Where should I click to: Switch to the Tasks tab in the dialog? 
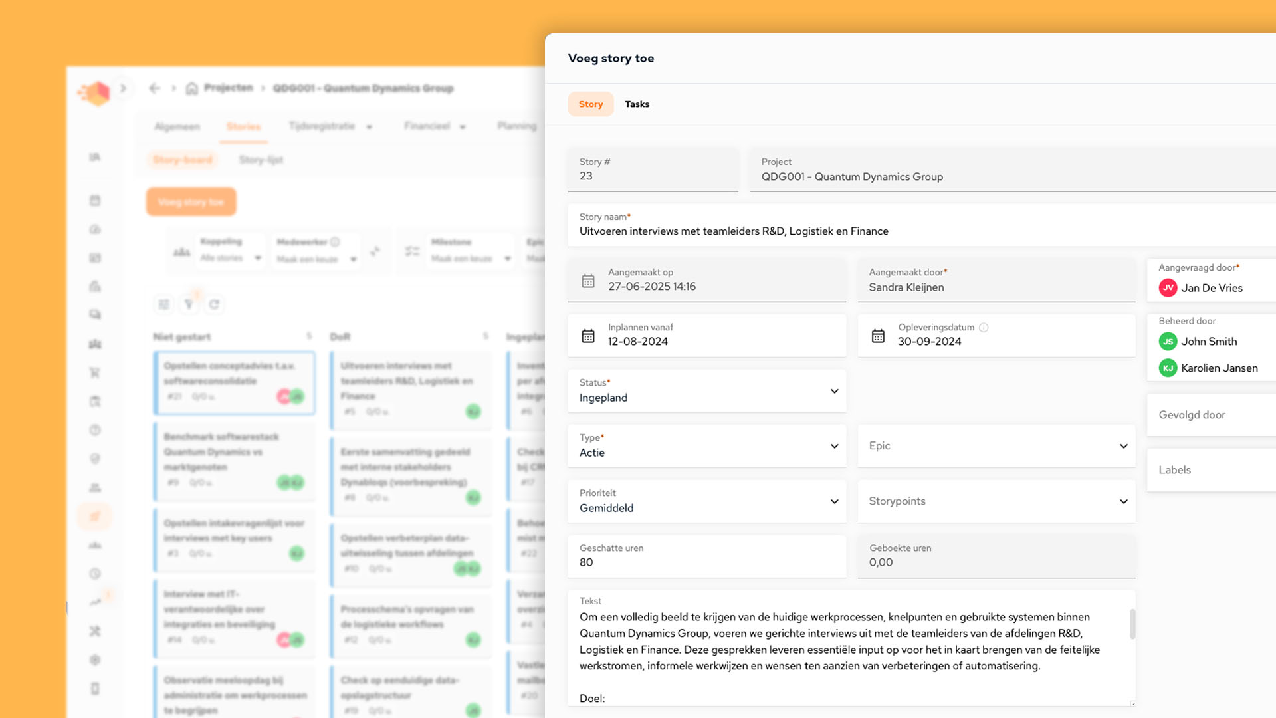click(637, 104)
